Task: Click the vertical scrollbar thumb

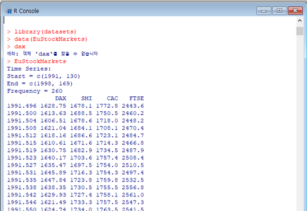Action: pyautogui.click(x=299, y=31)
